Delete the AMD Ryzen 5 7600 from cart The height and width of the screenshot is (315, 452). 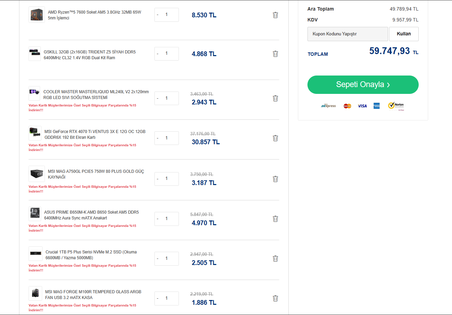click(275, 15)
